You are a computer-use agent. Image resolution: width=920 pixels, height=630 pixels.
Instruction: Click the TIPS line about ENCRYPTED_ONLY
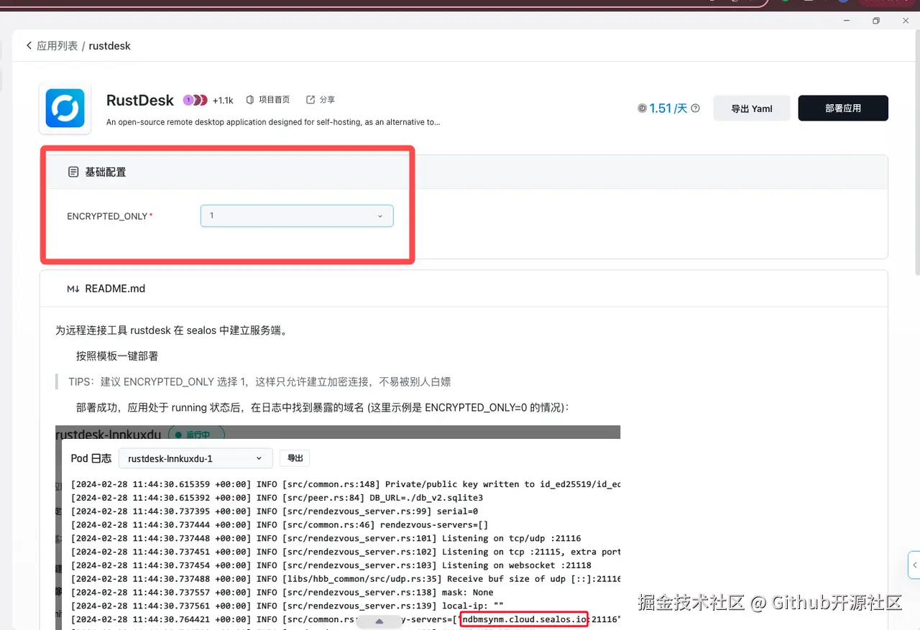259,381
